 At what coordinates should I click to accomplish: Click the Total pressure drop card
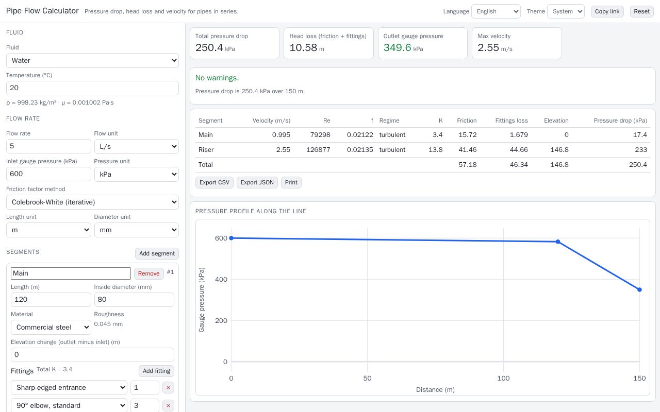235,43
